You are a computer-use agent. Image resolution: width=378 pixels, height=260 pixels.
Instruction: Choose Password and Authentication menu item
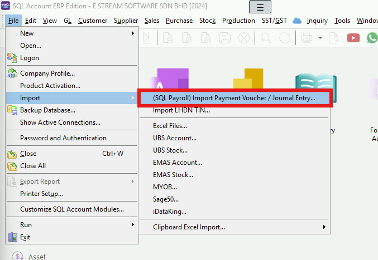[72, 138]
